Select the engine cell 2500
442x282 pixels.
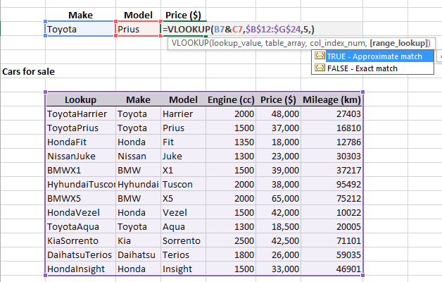click(x=231, y=241)
